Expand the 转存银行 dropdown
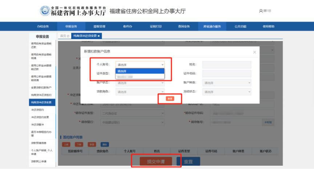The height and width of the screenshot is (169, 314). [132, 122]
